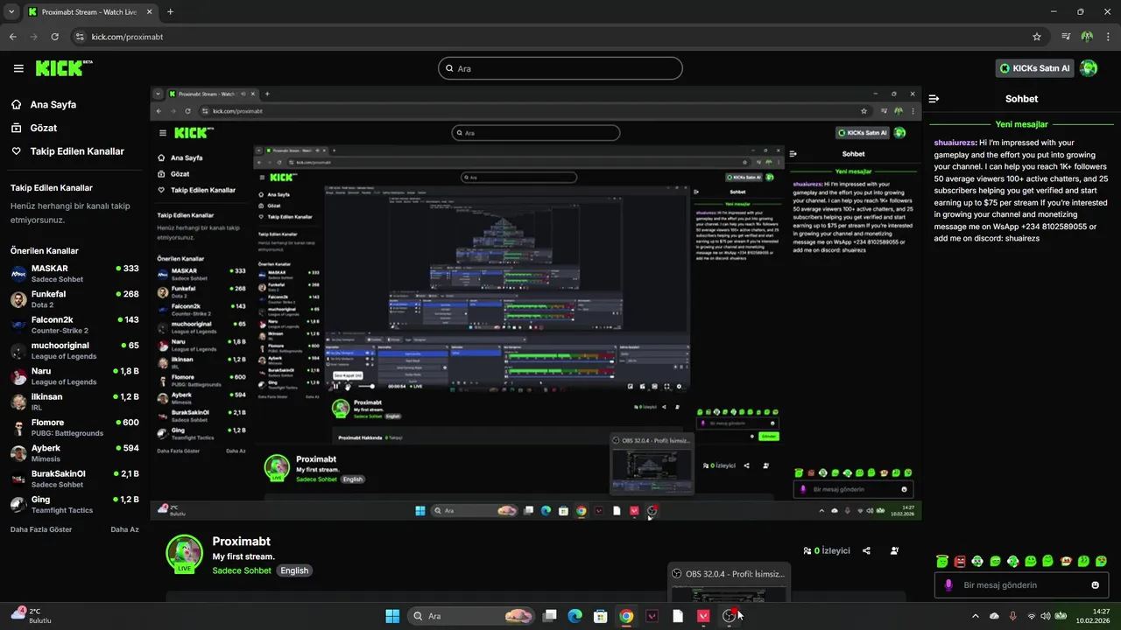Click the purple microphone icon in the chat box
Screen dimensions: 1121x630
[948, 585]
